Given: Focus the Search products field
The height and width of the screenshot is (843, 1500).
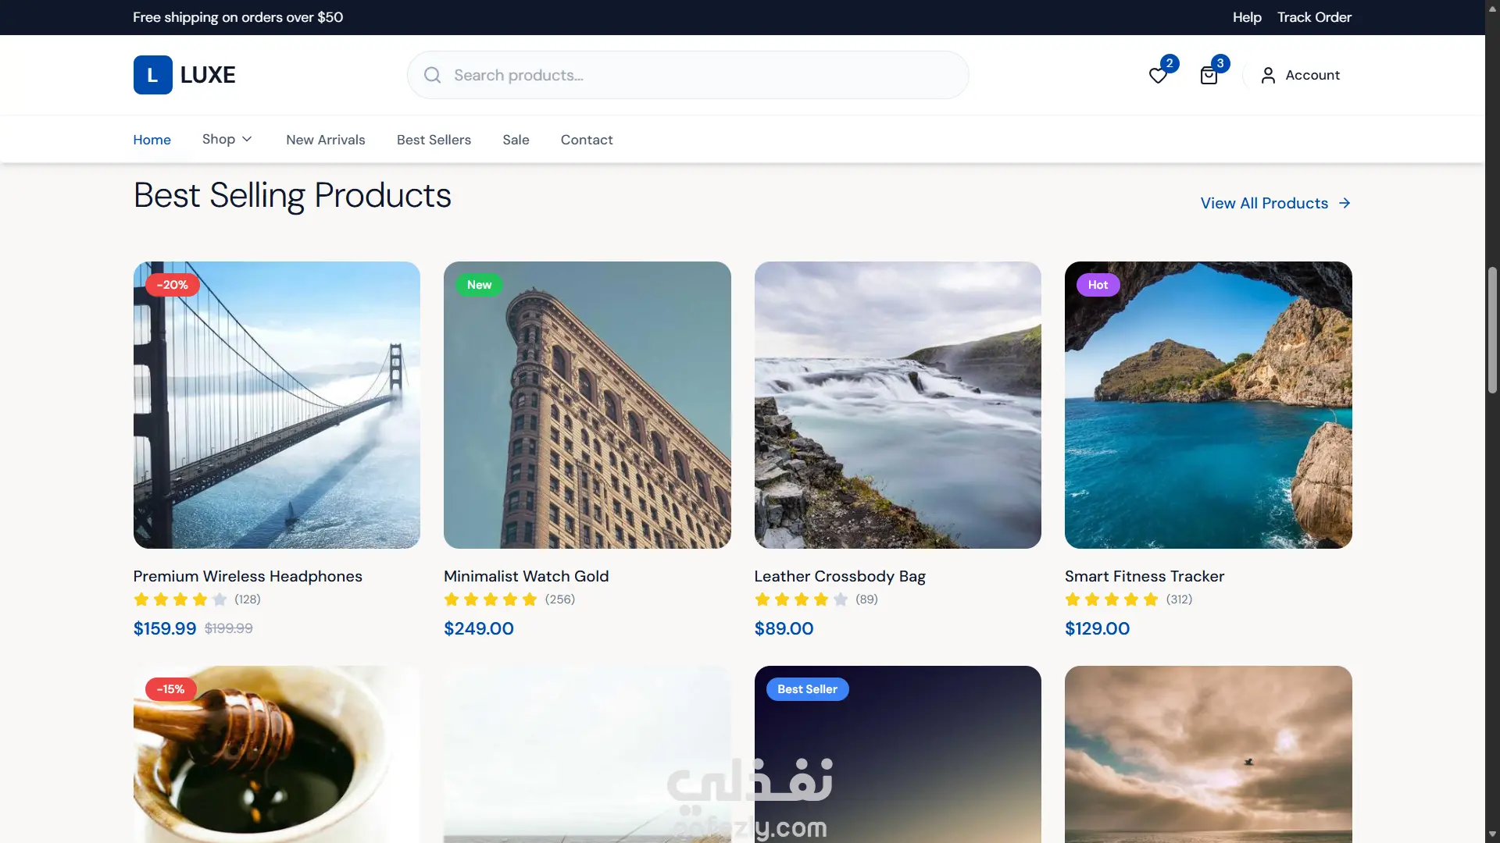Looking at the screenshot, I should pyautogui.click(x=688, y=75).
